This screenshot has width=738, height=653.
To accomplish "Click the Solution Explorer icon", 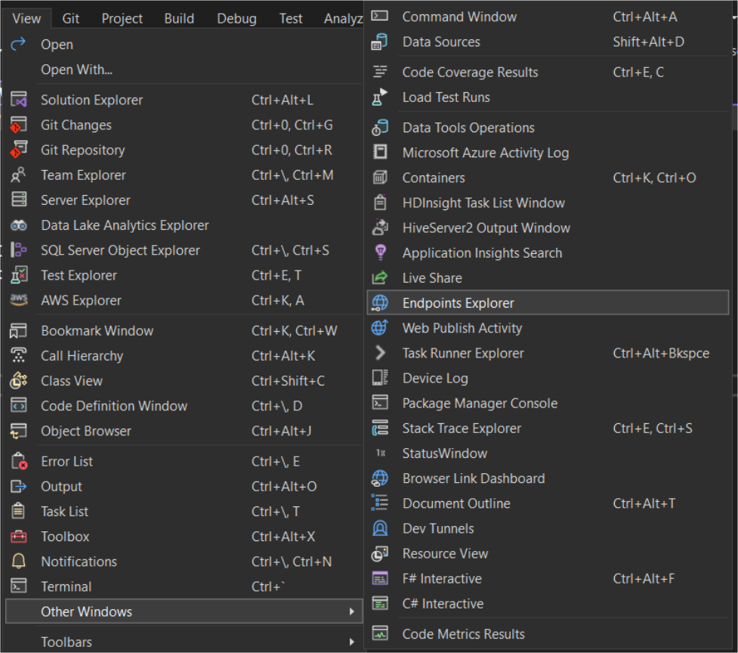I will [19, 100].
